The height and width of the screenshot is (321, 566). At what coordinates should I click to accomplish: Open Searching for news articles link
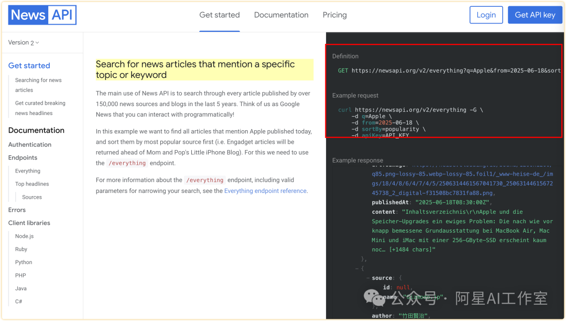pos(38,85)
